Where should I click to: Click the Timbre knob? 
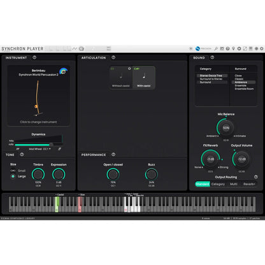(x=38, y=175)
